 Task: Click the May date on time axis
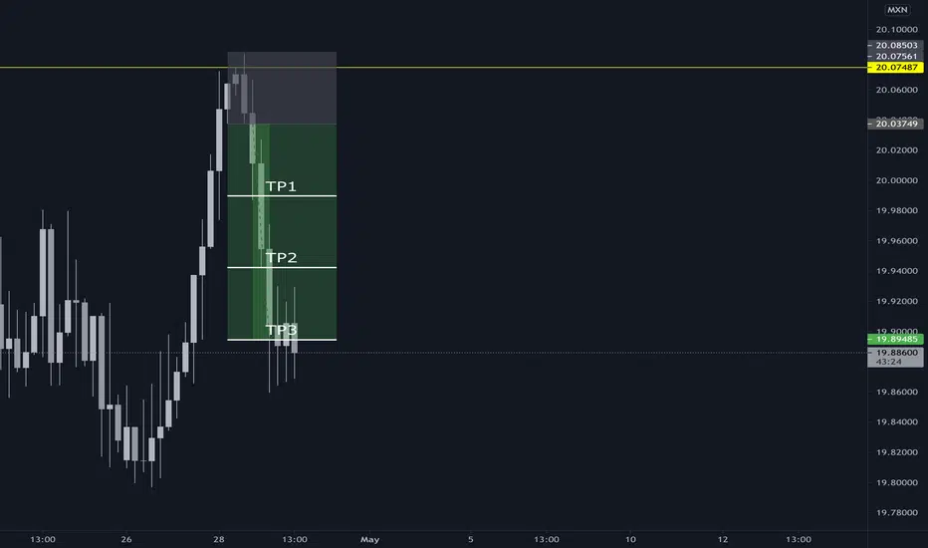(369, 539)
